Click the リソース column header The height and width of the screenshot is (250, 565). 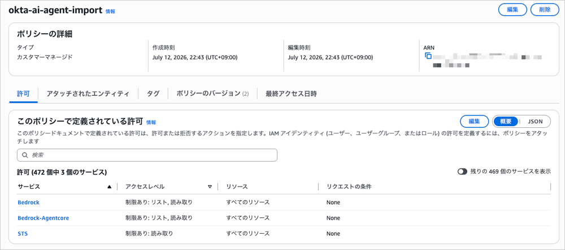[x=237, y=187]
